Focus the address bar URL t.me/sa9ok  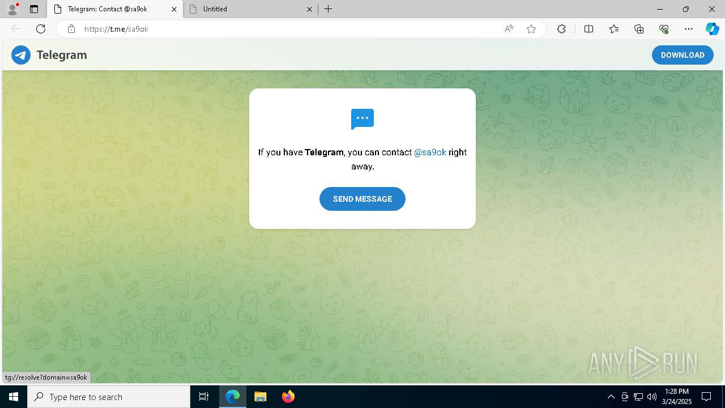tap(116, 29)
